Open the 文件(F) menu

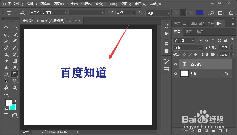click(x=18, y=4)
